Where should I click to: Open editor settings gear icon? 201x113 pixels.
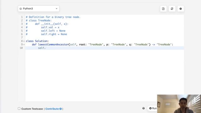(181, 9)
